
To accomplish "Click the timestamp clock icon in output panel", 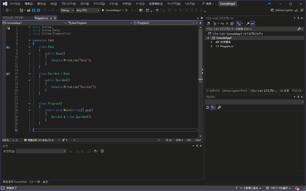I will pos(102,151).
